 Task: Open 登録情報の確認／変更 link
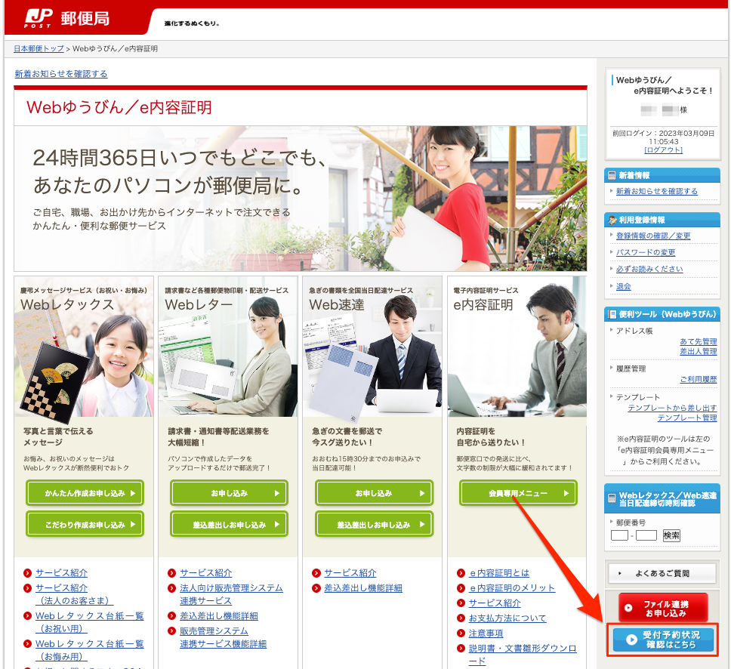653,236
